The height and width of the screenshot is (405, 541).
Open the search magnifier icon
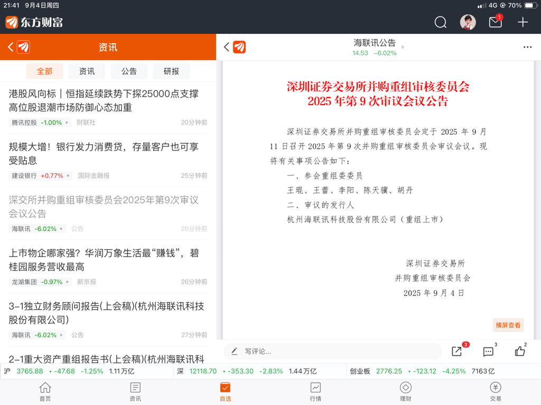pos(440,22)
